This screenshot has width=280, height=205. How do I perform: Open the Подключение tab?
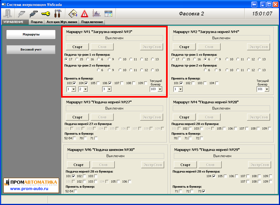pos(92,22)
